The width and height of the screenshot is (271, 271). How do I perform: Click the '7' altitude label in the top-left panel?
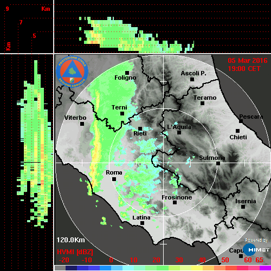click(x=21, y=22)
